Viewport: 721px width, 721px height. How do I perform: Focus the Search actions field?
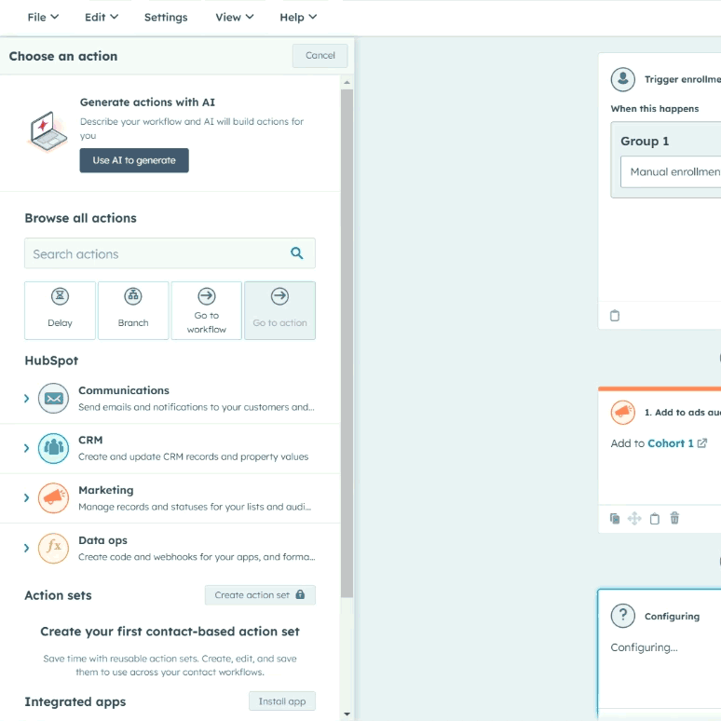(x=170, y=253)
